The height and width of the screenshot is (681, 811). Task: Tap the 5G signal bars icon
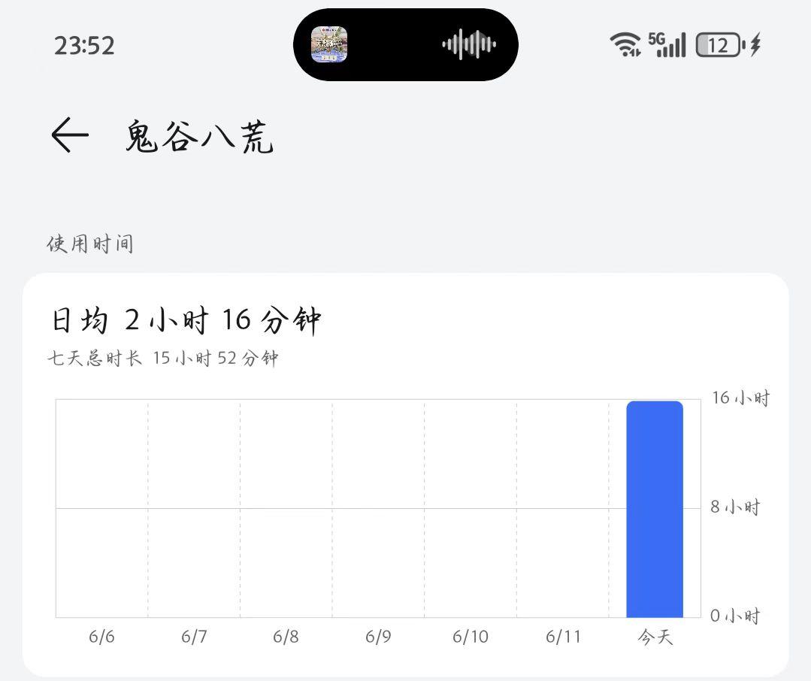pyautogui.click(x=667, y=44)
